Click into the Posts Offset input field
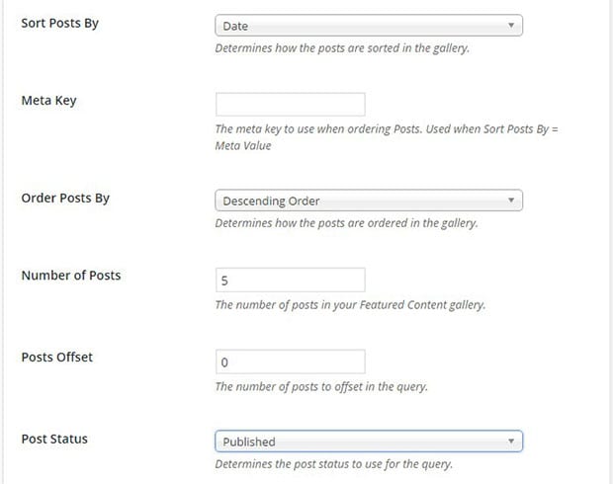Image resolution: width=613 pixels, height=484 pixels. click(x=291, y=362)
